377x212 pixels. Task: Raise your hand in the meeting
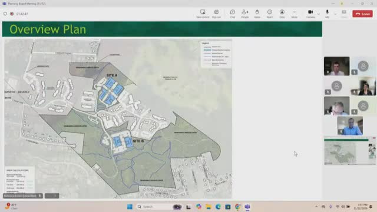257,14
